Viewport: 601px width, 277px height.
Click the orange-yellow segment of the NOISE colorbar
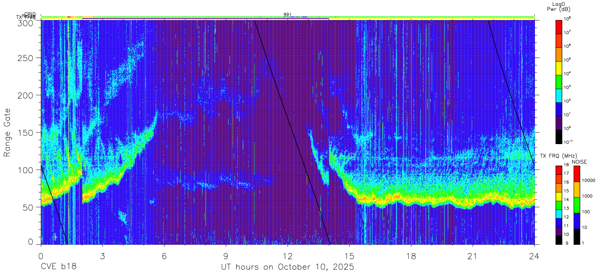point(577,189)
